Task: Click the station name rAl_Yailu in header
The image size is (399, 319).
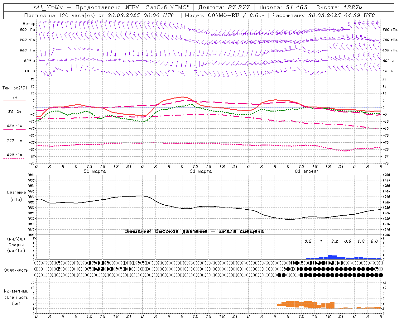Action: pos(48,7)
